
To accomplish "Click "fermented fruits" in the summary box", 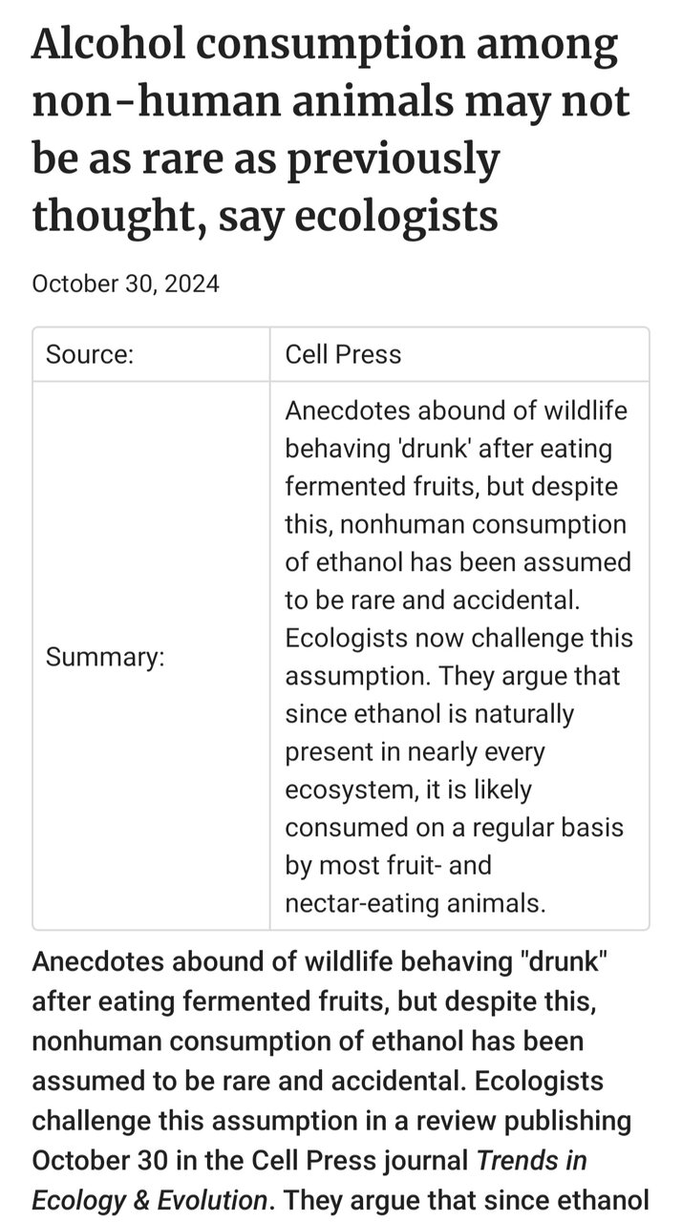I will tap(380, 487).
